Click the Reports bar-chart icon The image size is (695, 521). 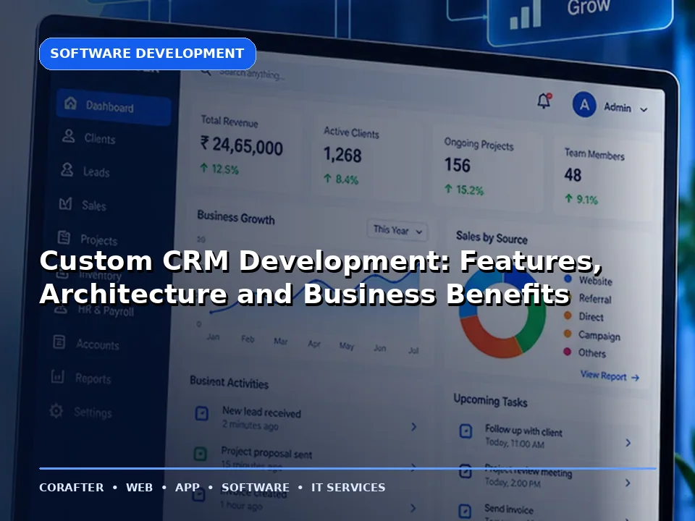[58, 376]
